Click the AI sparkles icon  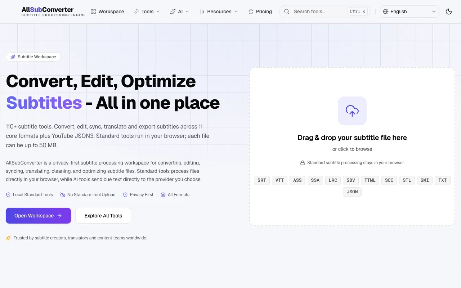pos(173,12)
